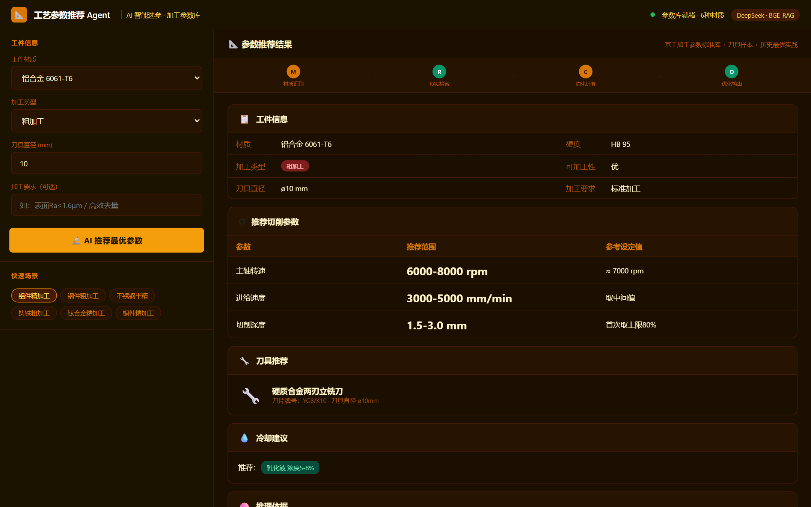Open the 加工类型 dropdown showing 粗加工
The image size is (811, 507).
click(x=107, y=121)
